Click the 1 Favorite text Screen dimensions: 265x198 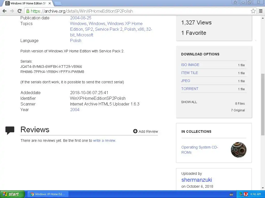pyautogui.click(x=194, y=33)
